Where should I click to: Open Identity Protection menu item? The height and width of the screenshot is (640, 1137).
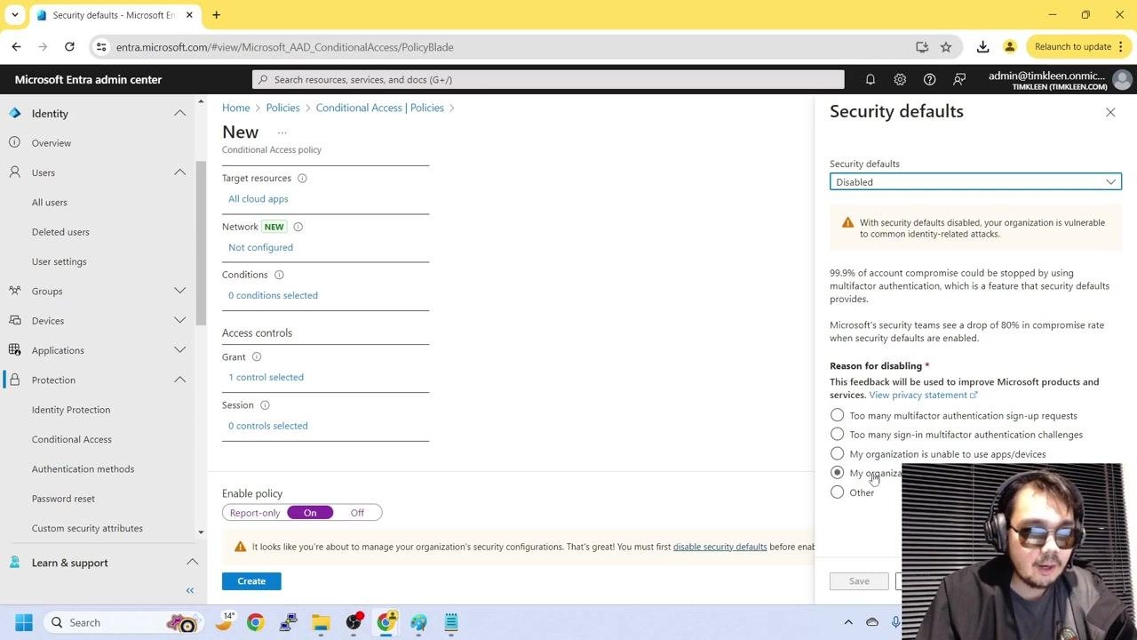tap(71, 410)
